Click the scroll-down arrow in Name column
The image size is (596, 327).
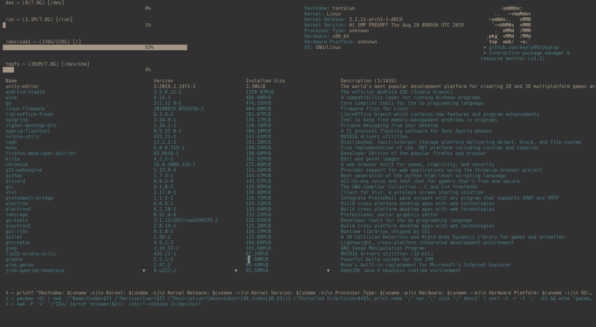(x=144, y=271)
